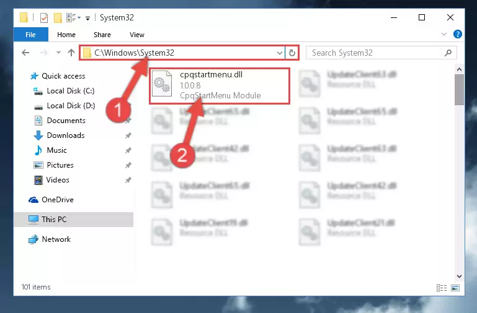Viewport: 477px width, 313px height.
Task: Click the Music pin icon
Action: [128, 150]
